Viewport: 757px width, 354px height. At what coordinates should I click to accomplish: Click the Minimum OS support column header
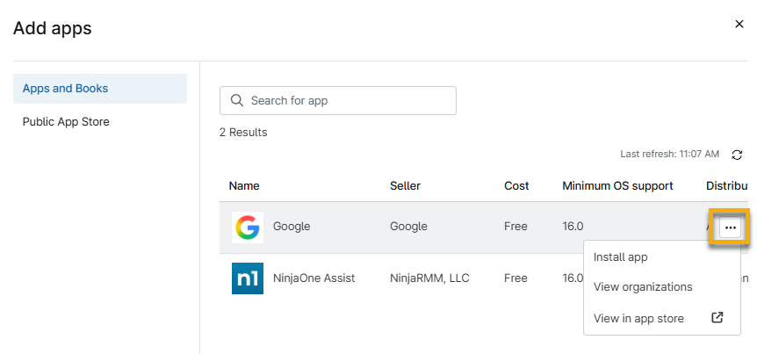[617, 186]
